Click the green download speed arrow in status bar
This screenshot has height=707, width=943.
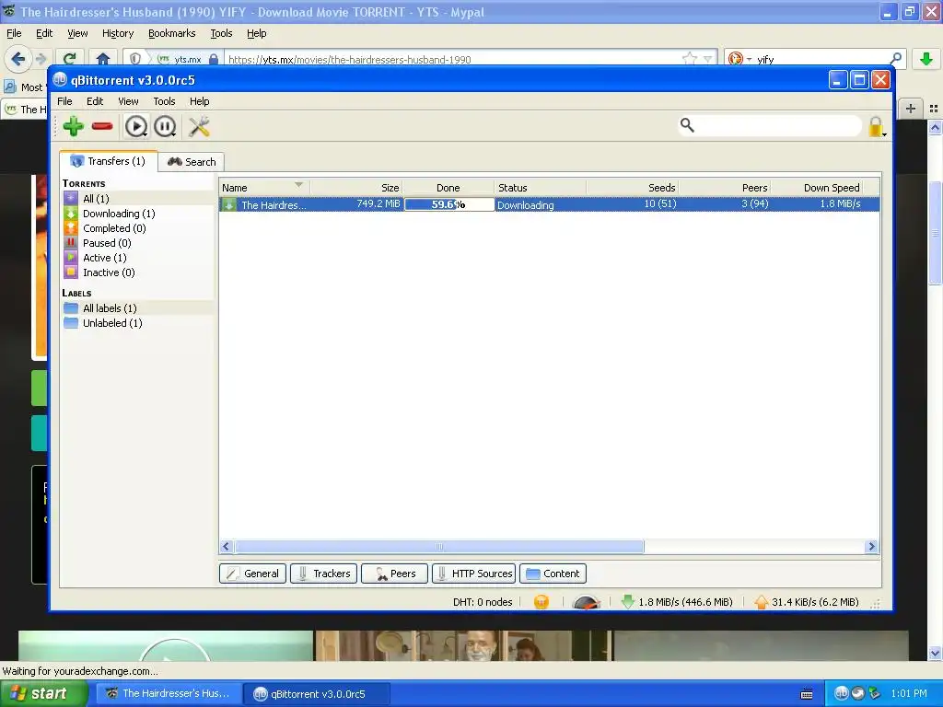[627, 602]
